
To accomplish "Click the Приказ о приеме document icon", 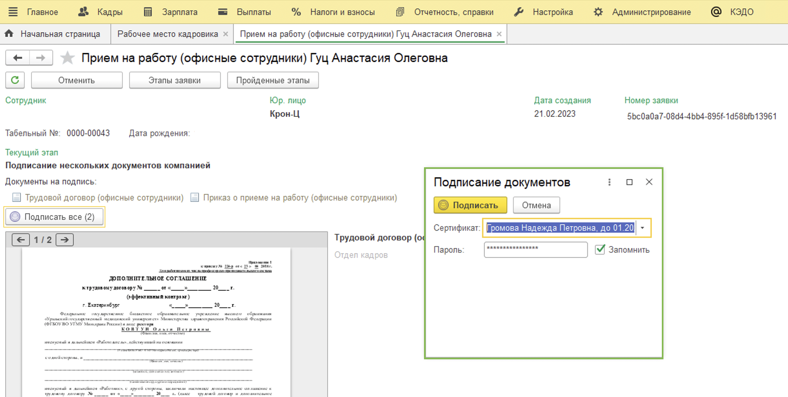I will [x=194, y=197].
